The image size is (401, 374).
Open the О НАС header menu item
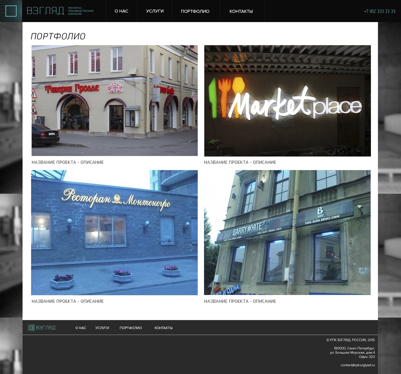(121, 11)
